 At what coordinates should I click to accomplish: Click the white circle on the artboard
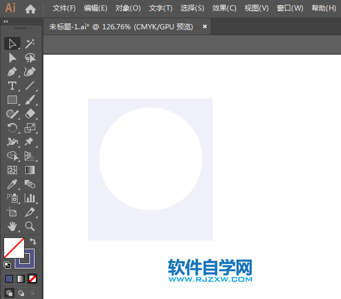click(x=151, y=159)
